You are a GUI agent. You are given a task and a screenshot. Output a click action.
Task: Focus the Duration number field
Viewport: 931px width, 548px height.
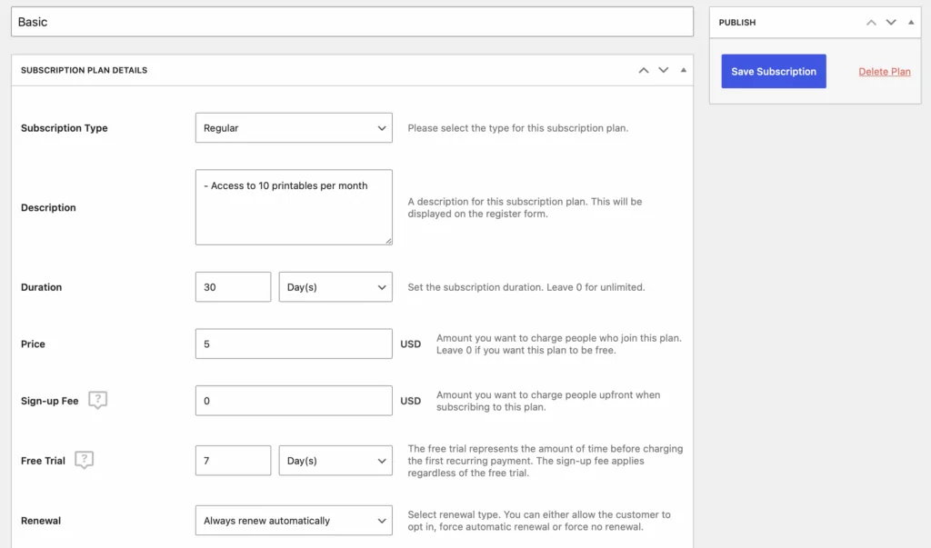[x=233, y=287]
